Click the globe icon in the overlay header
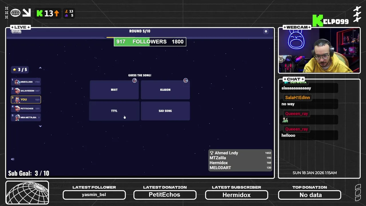This screenshot has height=206, width=366. point(15,13)
